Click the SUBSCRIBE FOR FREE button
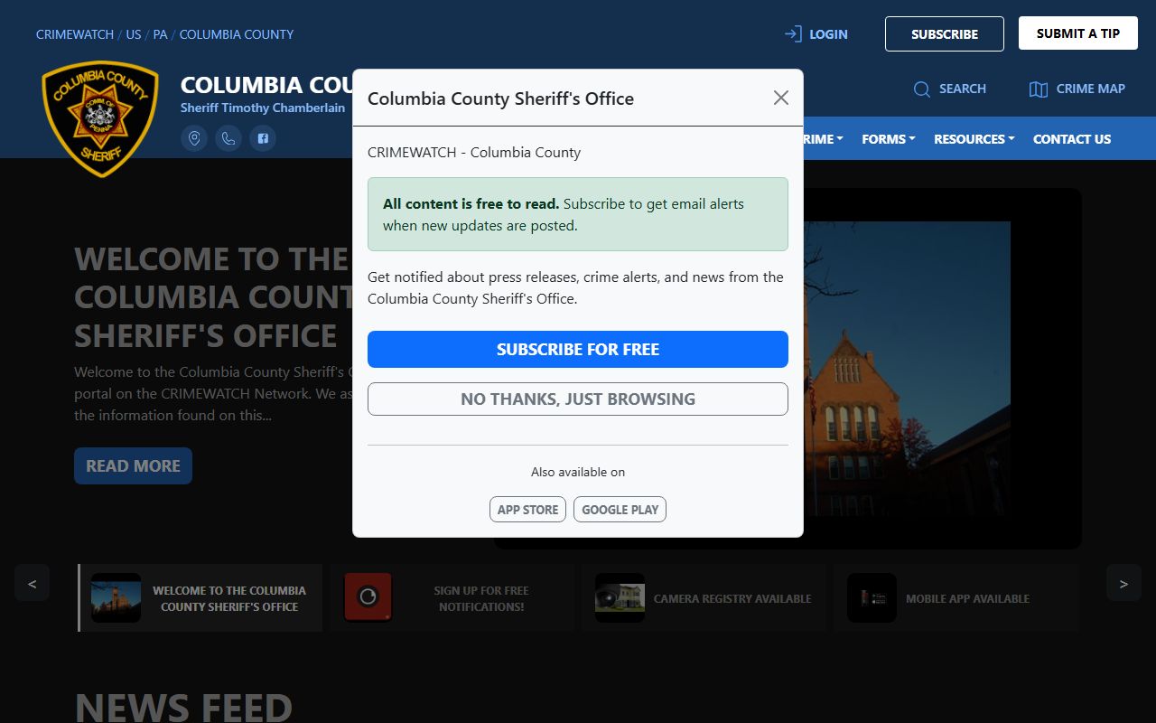1156x723 pixels. pos(578,349)
